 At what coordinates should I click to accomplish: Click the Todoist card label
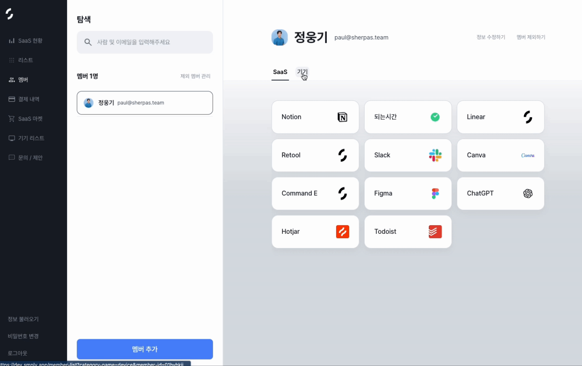(385, 232)
